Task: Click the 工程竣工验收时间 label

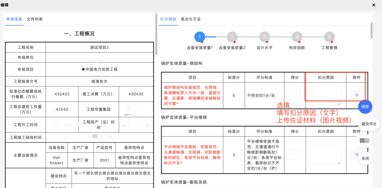Action: (x=26, y=137)
